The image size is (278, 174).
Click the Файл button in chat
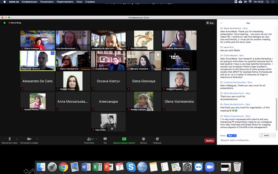tap(265, 135)
